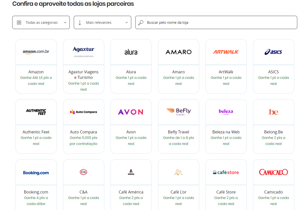
Task: Open the Authentic Feet store link
Action: point(36,132)
